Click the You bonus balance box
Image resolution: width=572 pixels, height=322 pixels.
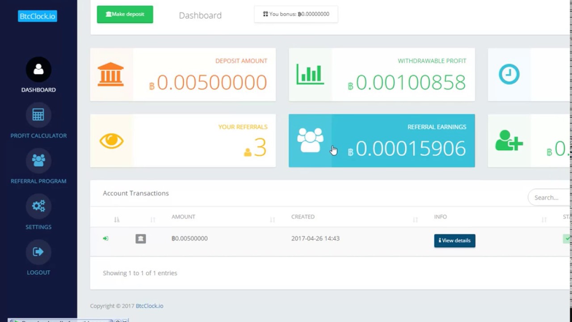296,14
